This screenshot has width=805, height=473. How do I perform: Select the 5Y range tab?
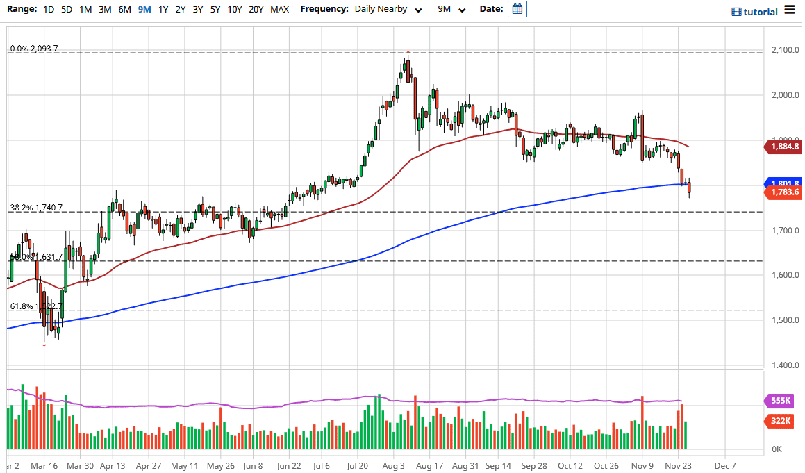[215, 10]
